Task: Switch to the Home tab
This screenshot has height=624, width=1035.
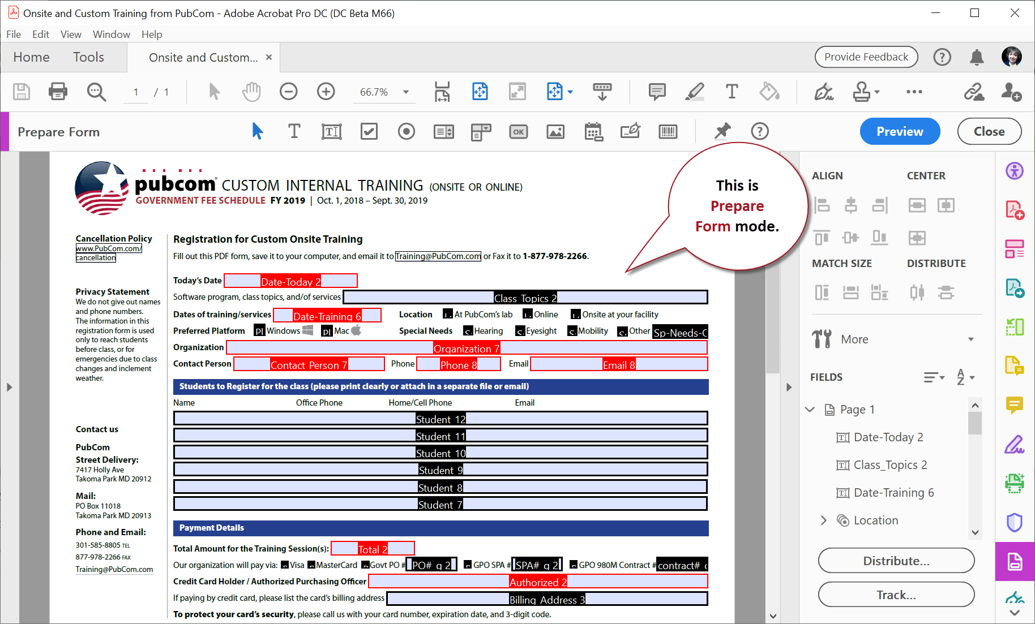Action: coord(31,57)
